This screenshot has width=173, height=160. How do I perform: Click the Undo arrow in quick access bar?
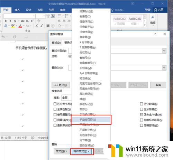(3, 37)
